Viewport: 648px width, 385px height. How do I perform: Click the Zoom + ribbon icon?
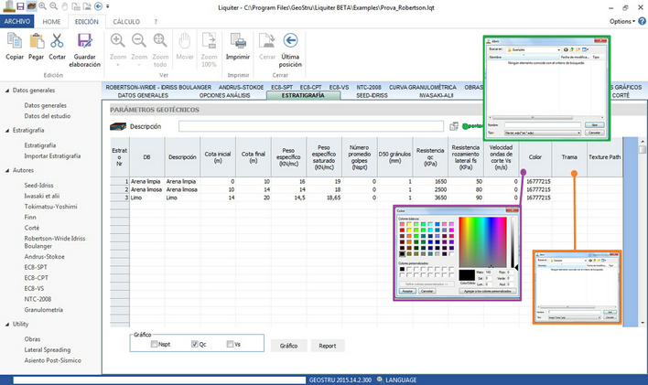[x=118, y=40]
